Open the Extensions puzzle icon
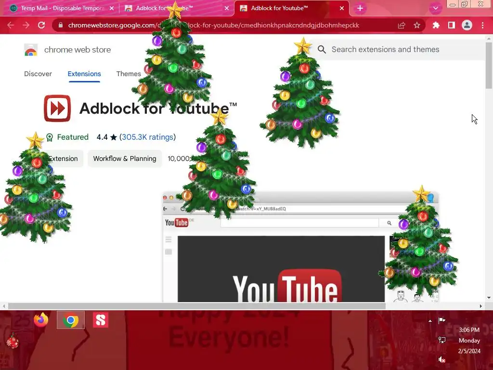This screenshot has width=493, height=370. click(436, 25)
